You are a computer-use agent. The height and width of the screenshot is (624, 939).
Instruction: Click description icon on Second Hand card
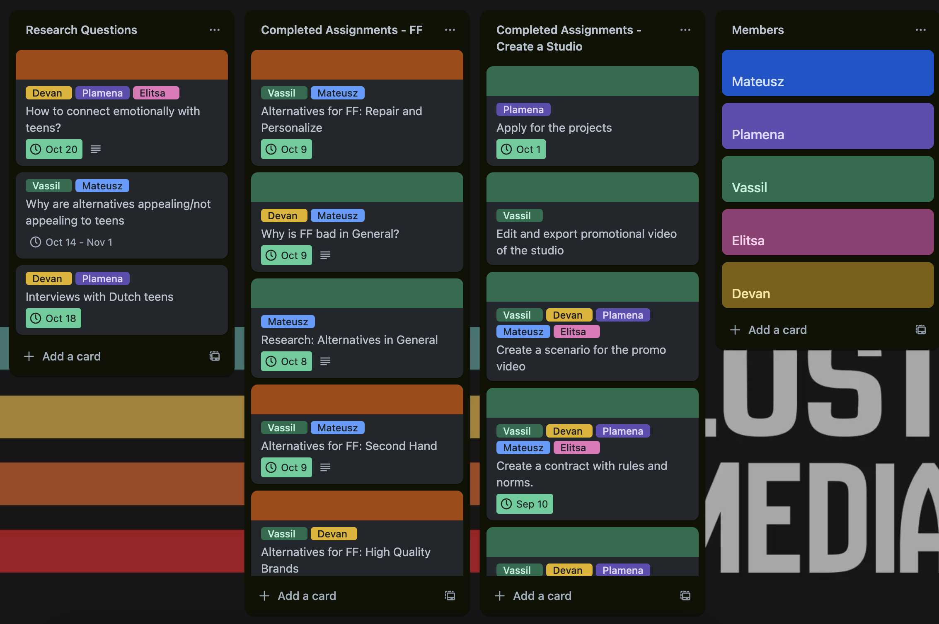325,467
